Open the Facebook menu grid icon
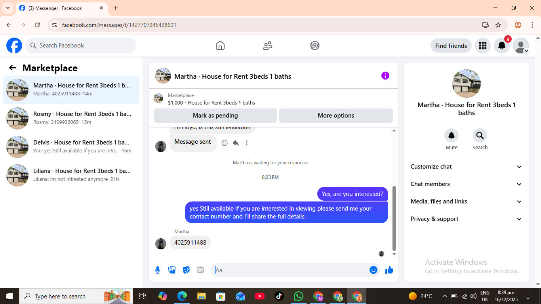 click(482, 46)
